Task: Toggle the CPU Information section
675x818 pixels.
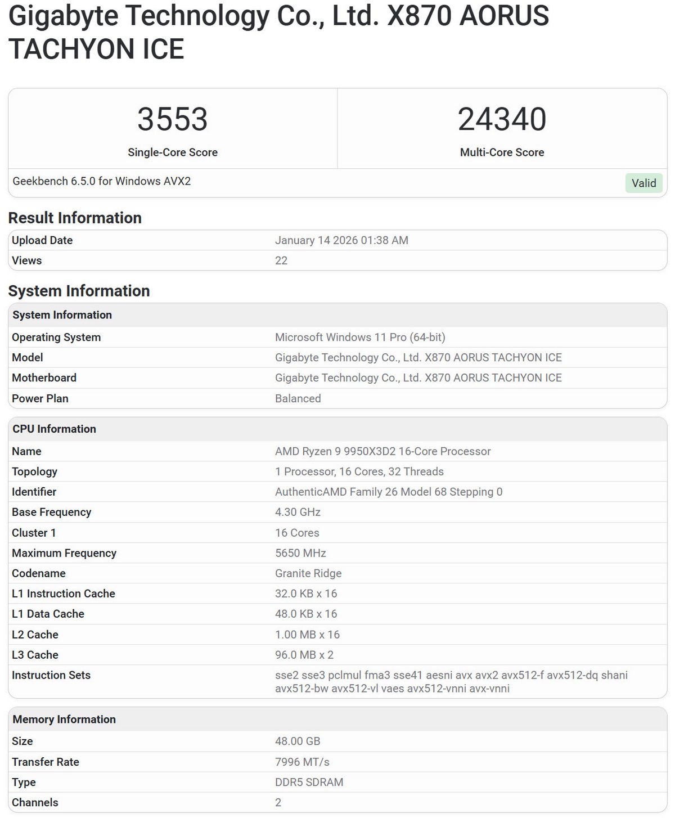Action: 53,429
